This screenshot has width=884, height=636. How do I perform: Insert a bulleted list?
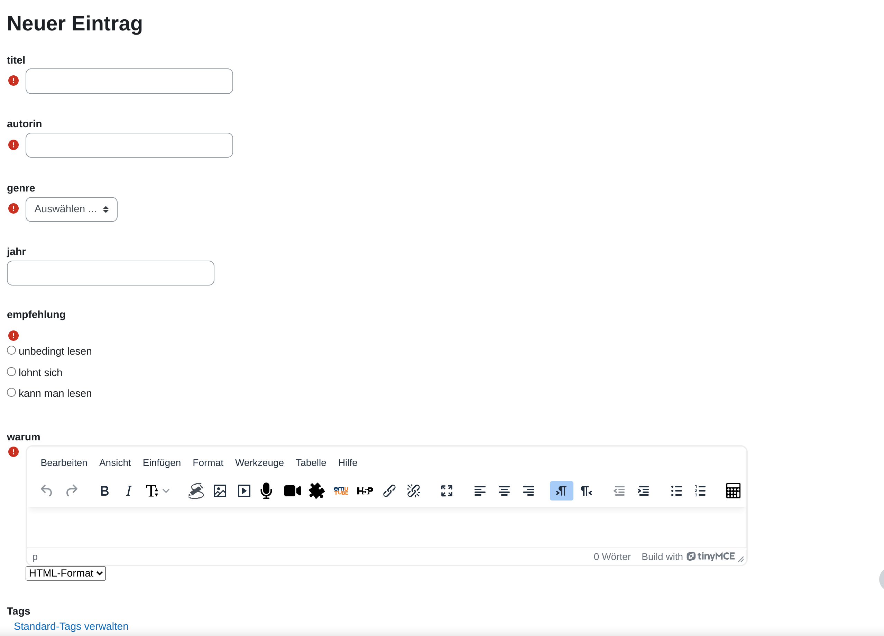point(676,491)
